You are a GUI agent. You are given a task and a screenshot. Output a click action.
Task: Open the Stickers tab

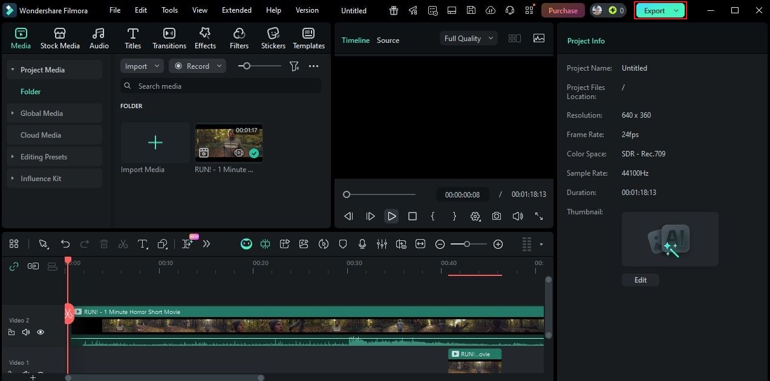tap(273, 39)
